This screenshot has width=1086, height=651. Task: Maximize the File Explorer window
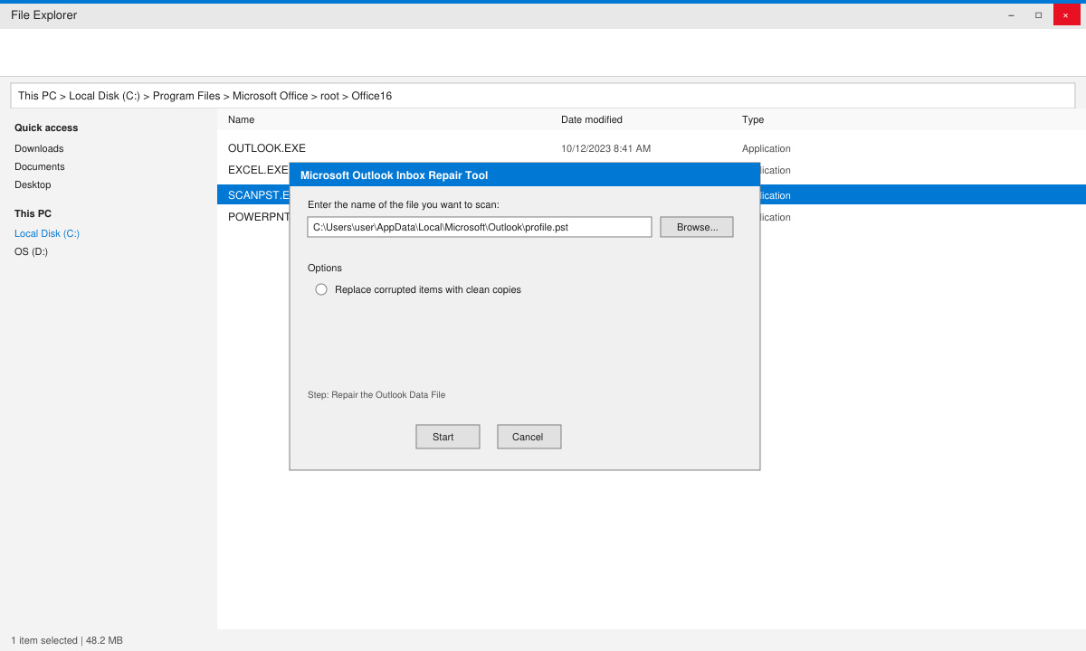click(1038, 15)
